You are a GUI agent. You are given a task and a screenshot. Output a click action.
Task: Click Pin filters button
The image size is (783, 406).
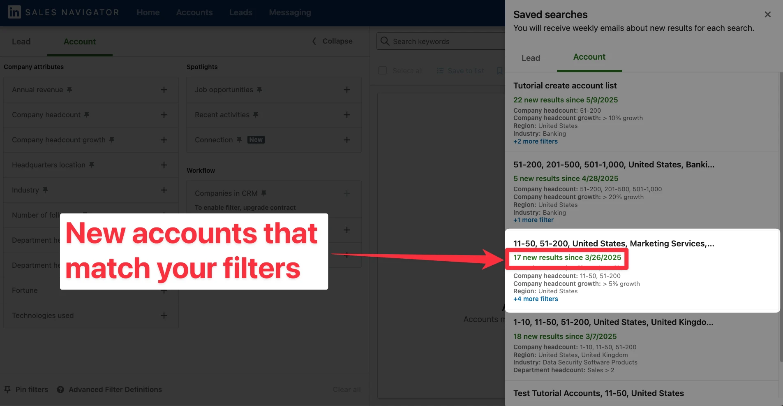pyautogui.click(x=26, y=389)
